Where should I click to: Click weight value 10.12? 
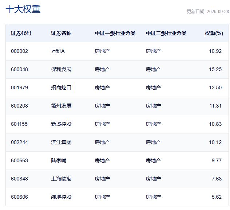pyautogui.click(x=215, y=142)
